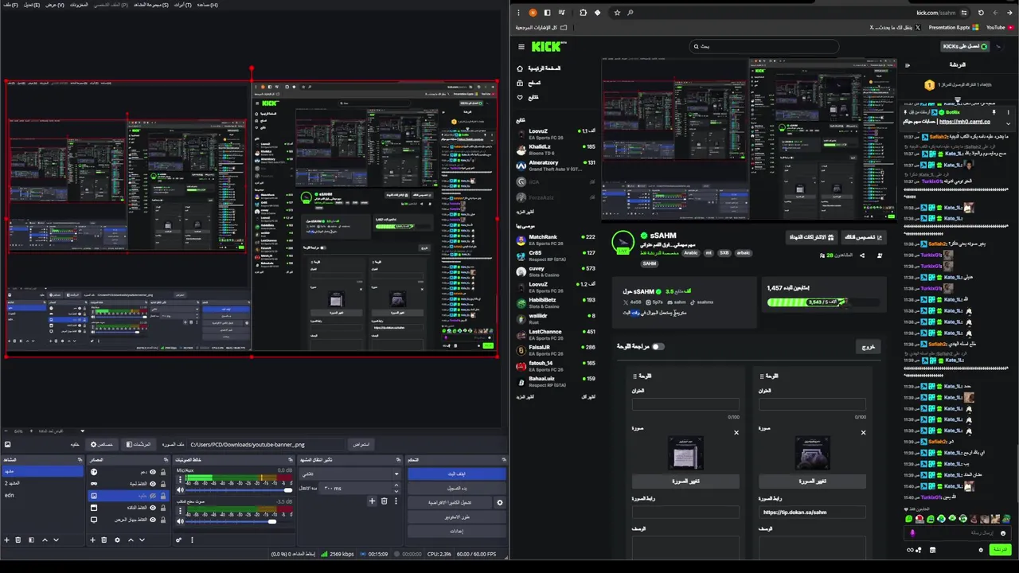Open OBS File menu (F)
The image size is (1019, 573).
point(10,5)
